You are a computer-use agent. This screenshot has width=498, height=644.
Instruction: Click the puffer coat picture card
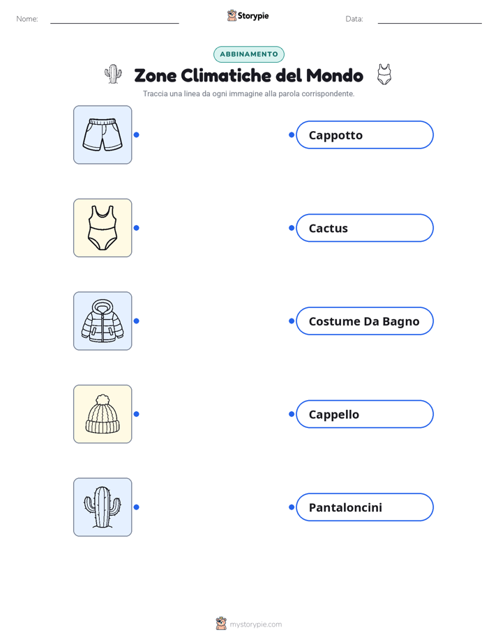point(103,321)
